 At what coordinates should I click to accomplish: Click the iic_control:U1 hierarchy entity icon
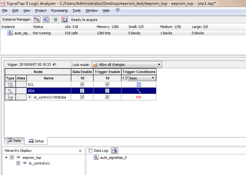(x=25, y=163)
